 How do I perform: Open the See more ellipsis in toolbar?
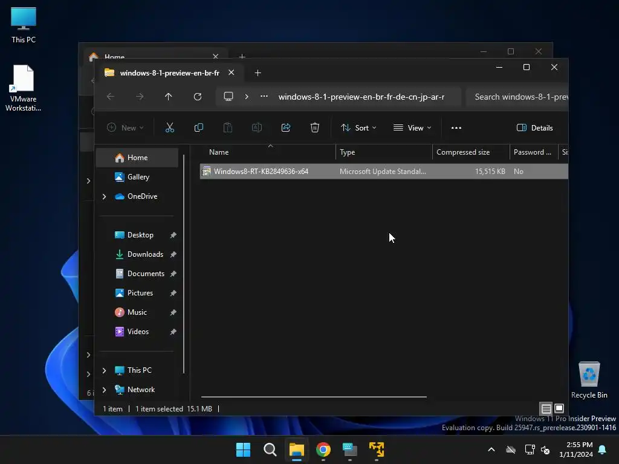point(456,128)
